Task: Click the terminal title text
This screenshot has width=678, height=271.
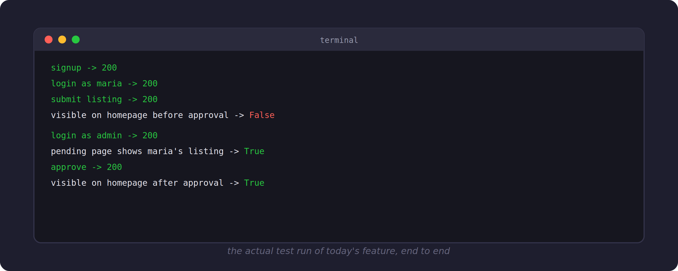Action: click(x=339, y=40)
